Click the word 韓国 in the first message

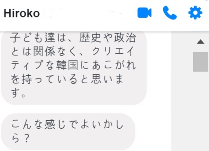point(67,65)
